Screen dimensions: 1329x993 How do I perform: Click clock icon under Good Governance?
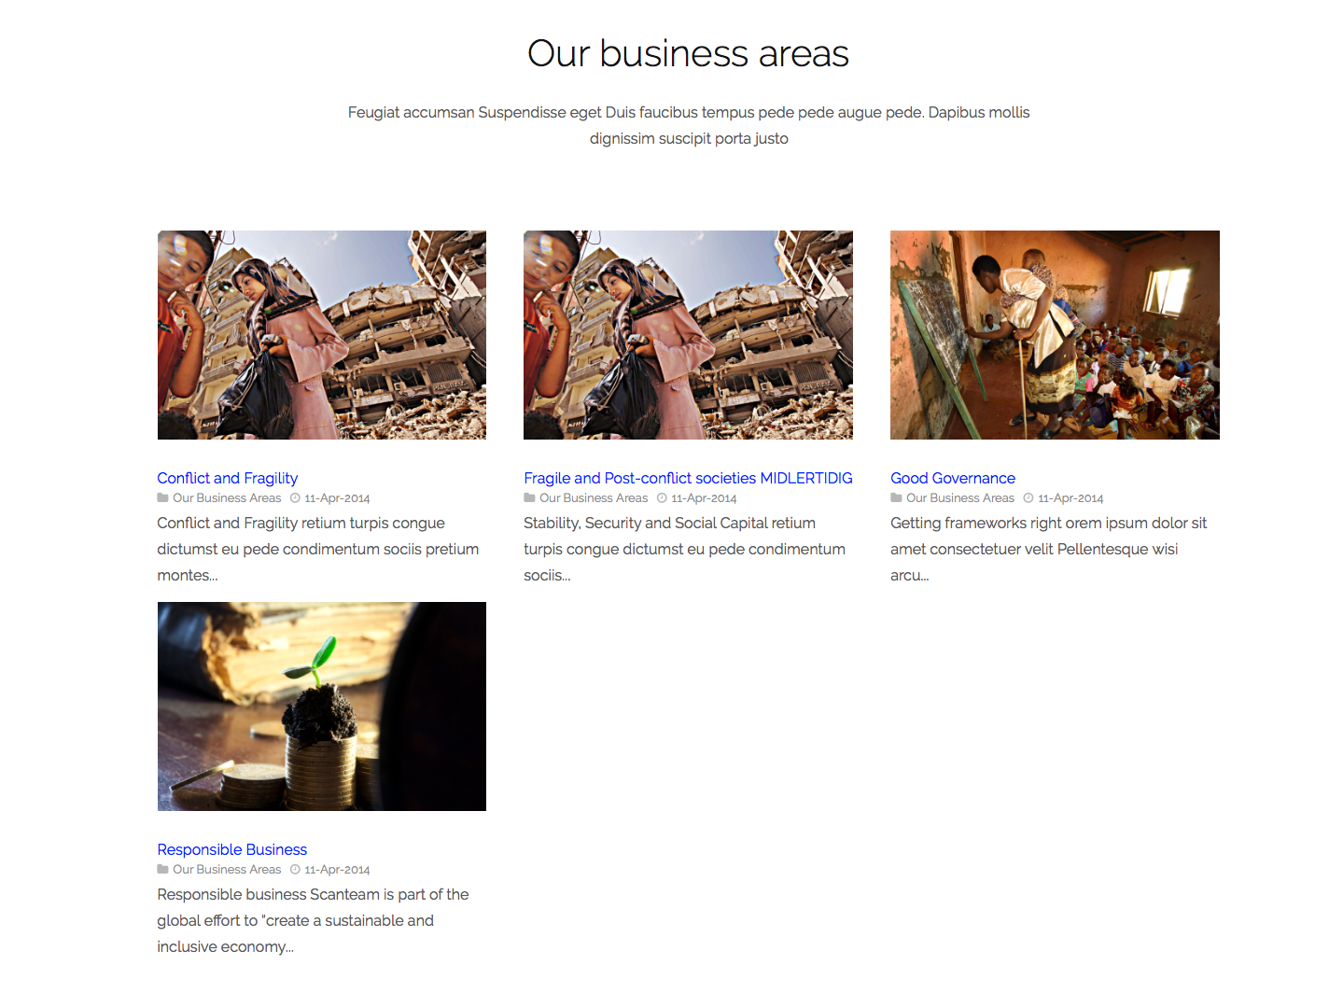coord(1028,498)
